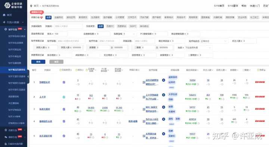269x147 pixels.
Task: Click the 首页 breadcrumb link
Action: [x=36, y=6]
